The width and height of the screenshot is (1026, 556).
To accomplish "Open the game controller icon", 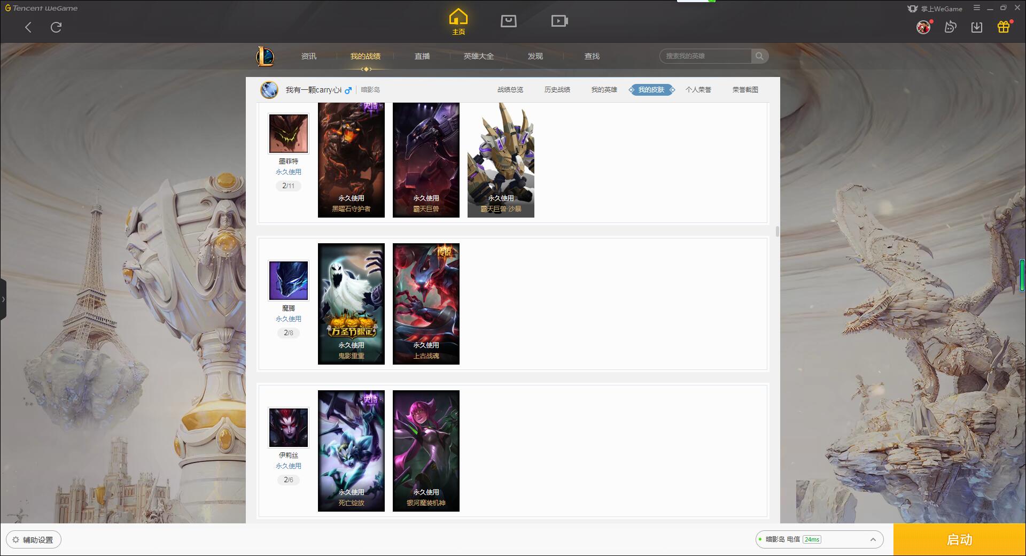I will (950, 27).
